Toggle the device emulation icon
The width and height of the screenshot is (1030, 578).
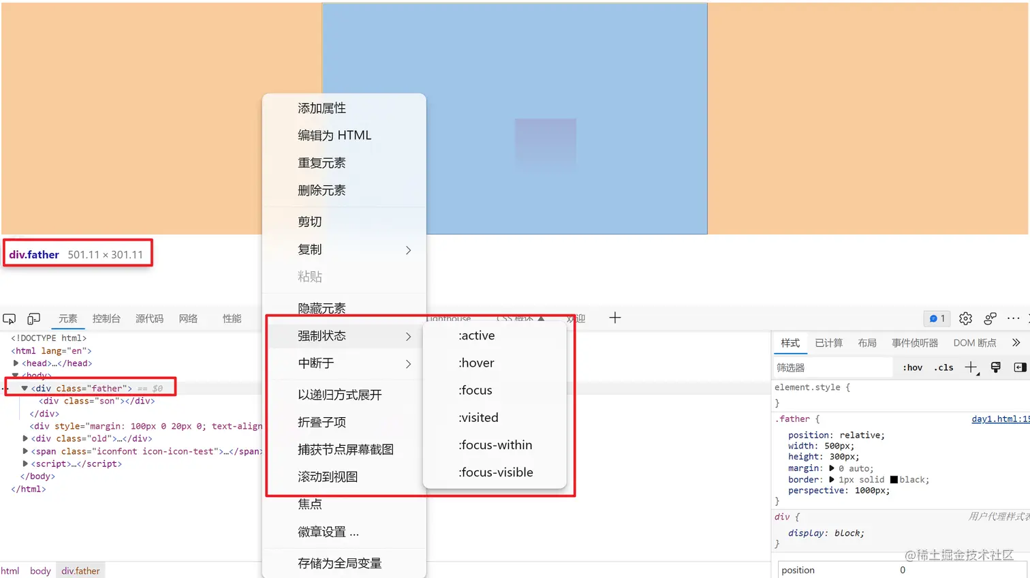pos(33,319)
